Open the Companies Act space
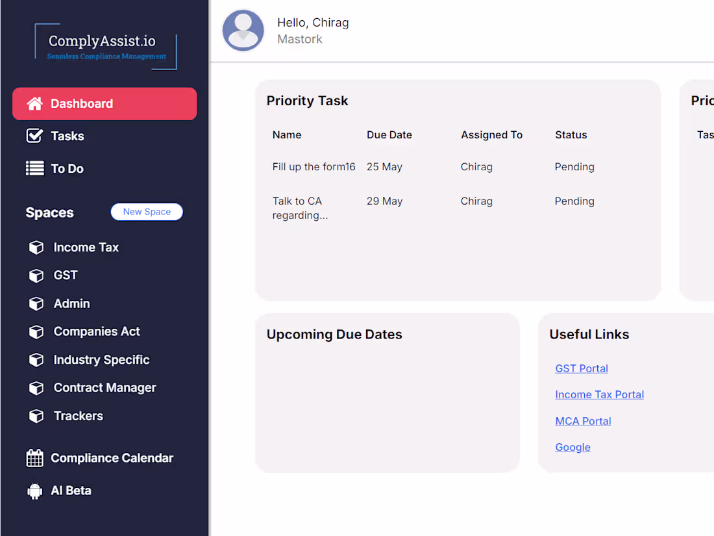 (x=97, y=331)
